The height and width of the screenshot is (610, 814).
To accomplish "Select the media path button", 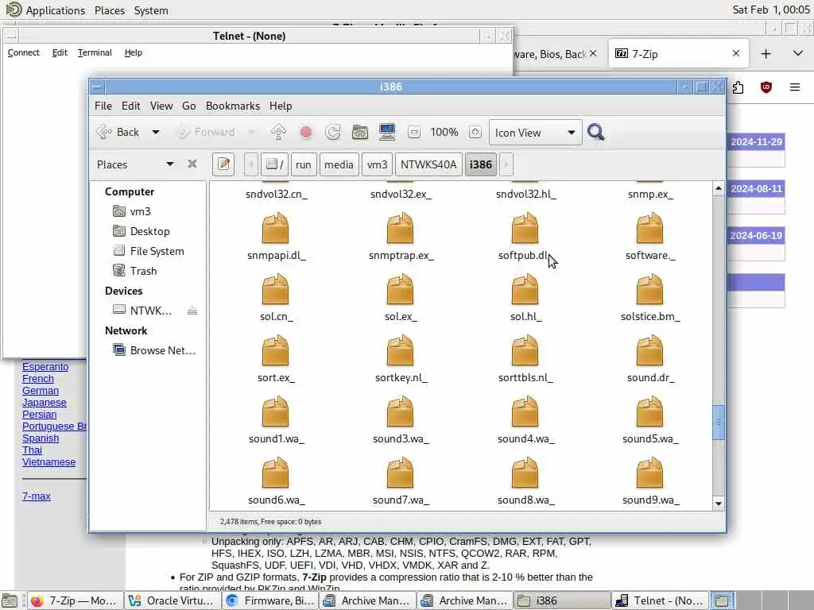I will pos(339,164).
